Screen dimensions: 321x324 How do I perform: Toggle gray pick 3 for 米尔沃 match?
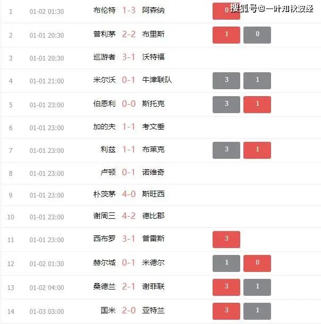coord(226,81)
